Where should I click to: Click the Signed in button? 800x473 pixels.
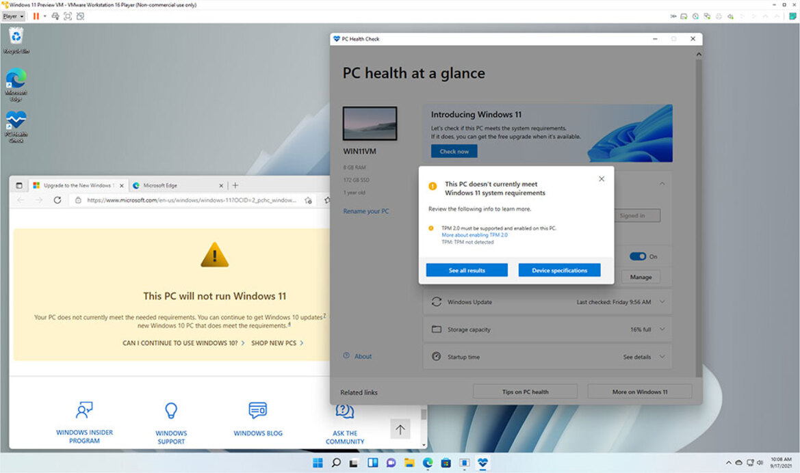638,215
